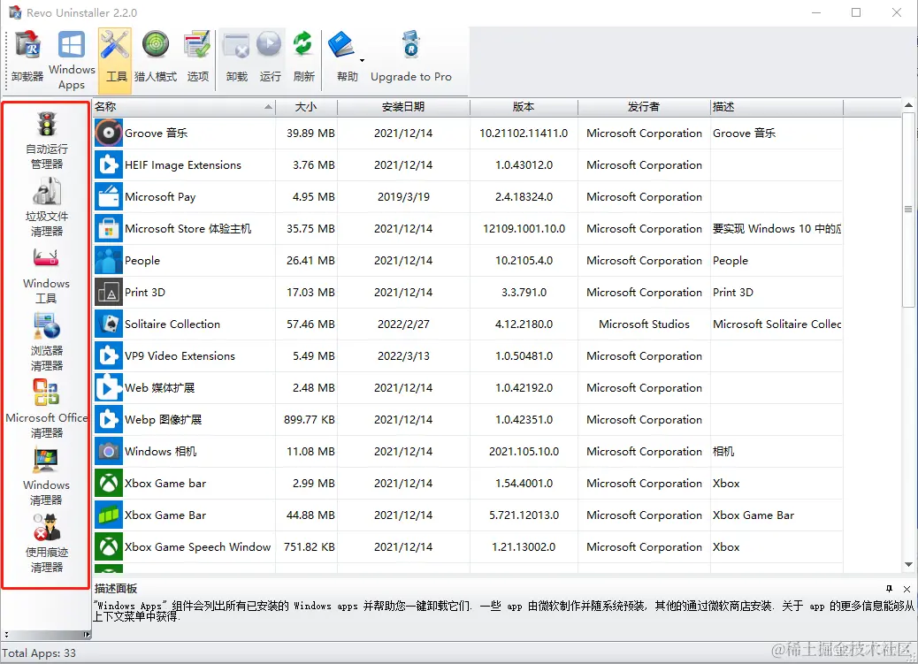Click Total Apps: 33 status text
This screenshot has height=664, width=918.
(x=39, y=653)
